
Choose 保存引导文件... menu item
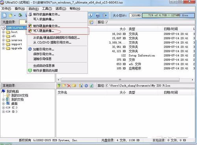point(58,54)
